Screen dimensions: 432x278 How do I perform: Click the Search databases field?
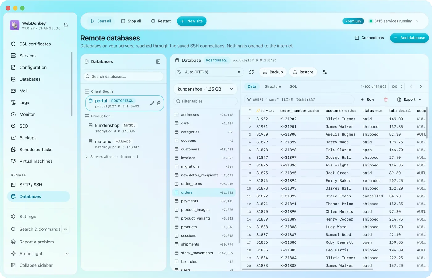click(123, 76)
